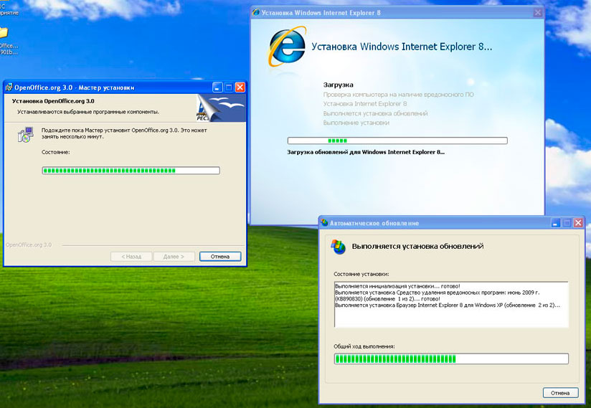Viewport: 591px width, 408px height.
Task: Click log line about Браузер Internet Explorer 8
Action: click(448, 305)
